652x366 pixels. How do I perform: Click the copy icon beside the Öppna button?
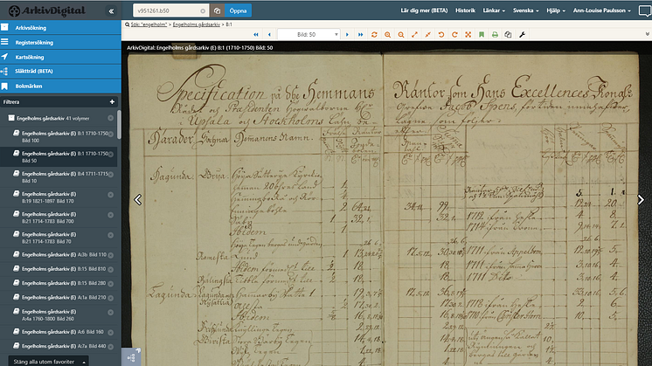pos(217,10)
